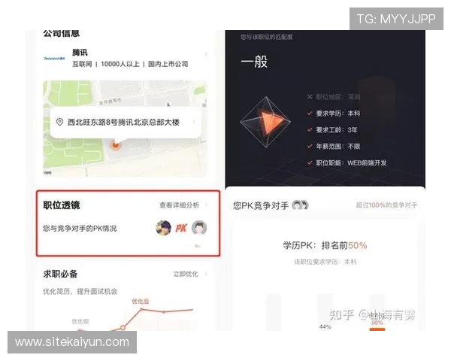Click the 职位透镜 heading
This screenshot has width=451, height=361.
(62, 205)
